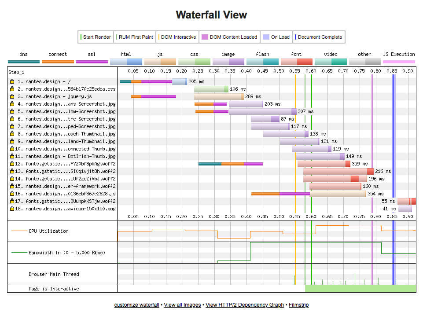The image size is (423, 312).
Task: Click the css green legend swatch
Action: tap(194, 62)
